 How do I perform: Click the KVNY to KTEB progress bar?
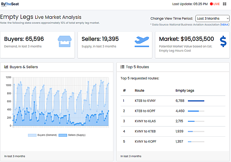[196, 131]
